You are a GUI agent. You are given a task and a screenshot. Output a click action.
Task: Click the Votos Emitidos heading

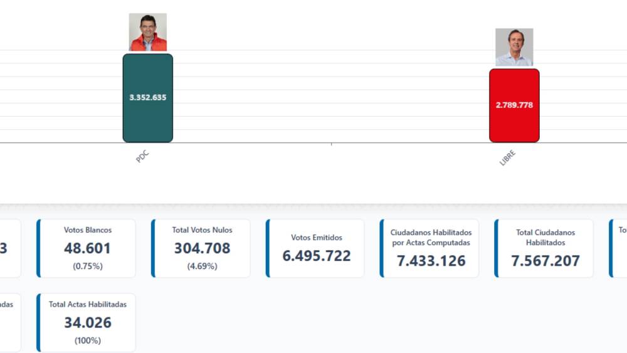click(317, 238)
